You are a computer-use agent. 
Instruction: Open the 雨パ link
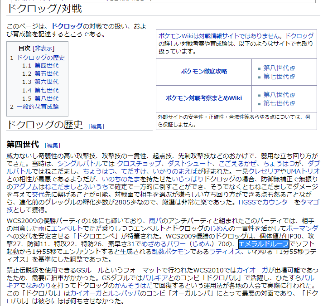[x=155, y=221]
